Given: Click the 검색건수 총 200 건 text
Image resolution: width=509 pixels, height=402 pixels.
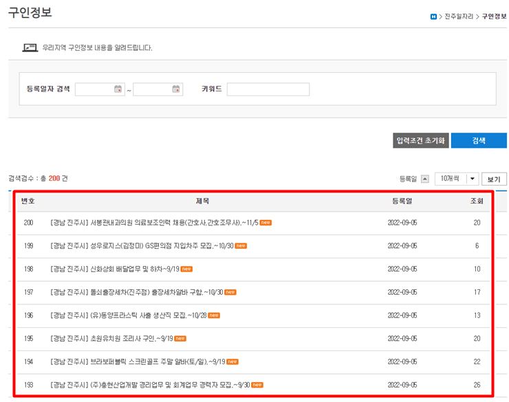Looking at the screenshot, I should (38, 178).
